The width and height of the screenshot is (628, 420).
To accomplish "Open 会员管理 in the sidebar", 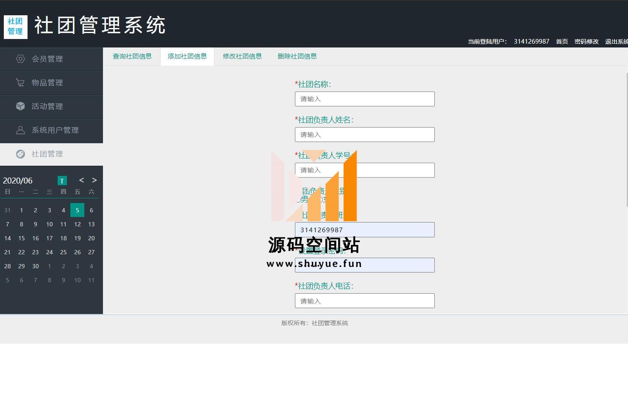I will [x=51, y=59].
